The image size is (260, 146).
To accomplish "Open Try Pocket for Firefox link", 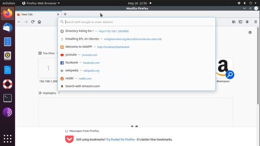I will 120,140.
